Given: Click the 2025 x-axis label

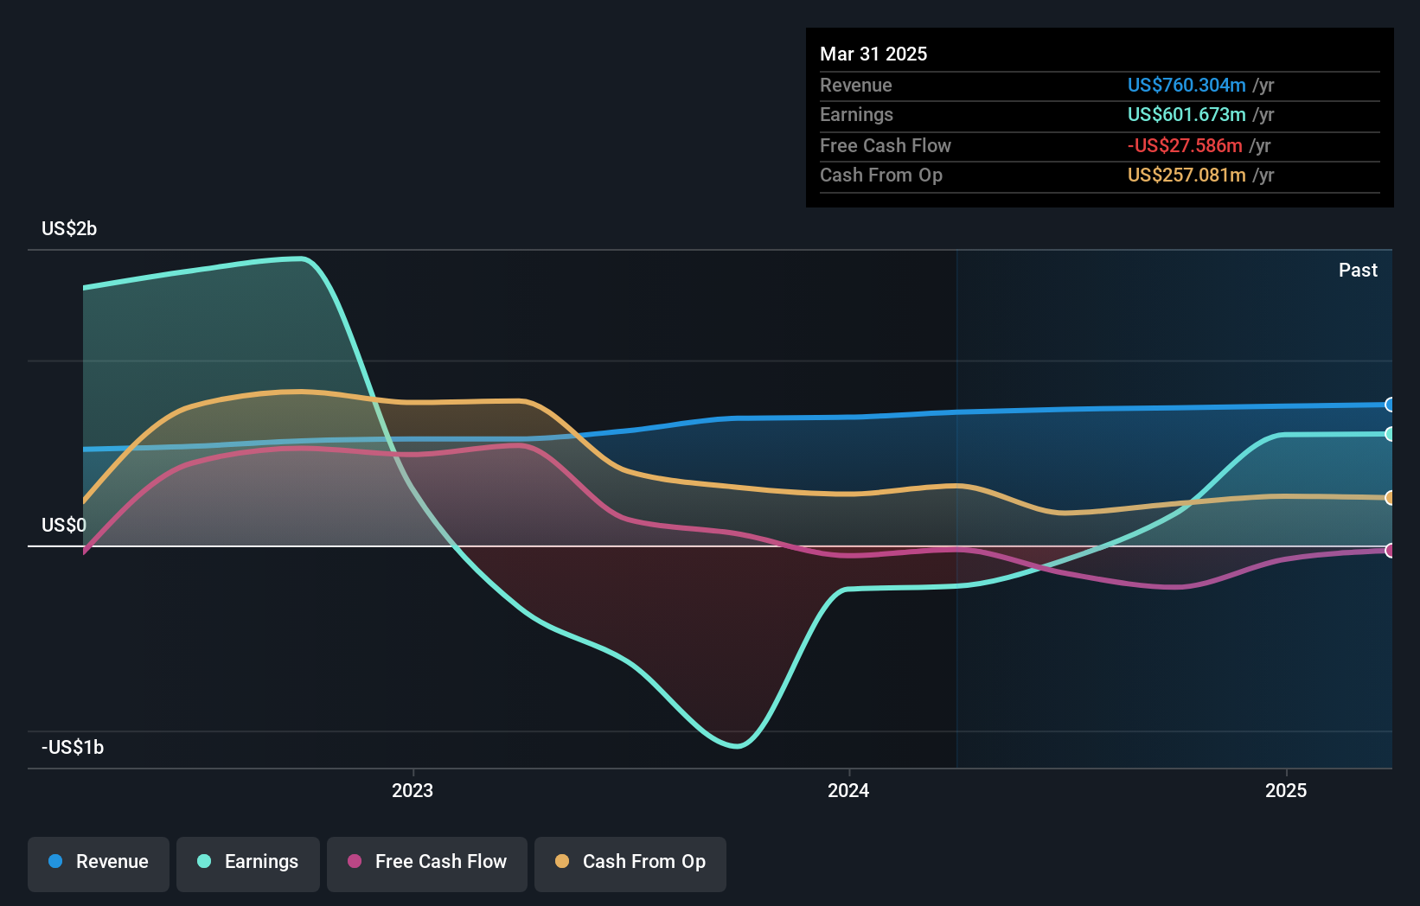Looking at the screenshot, I should pyautogui.click(x=1286, y=790).
